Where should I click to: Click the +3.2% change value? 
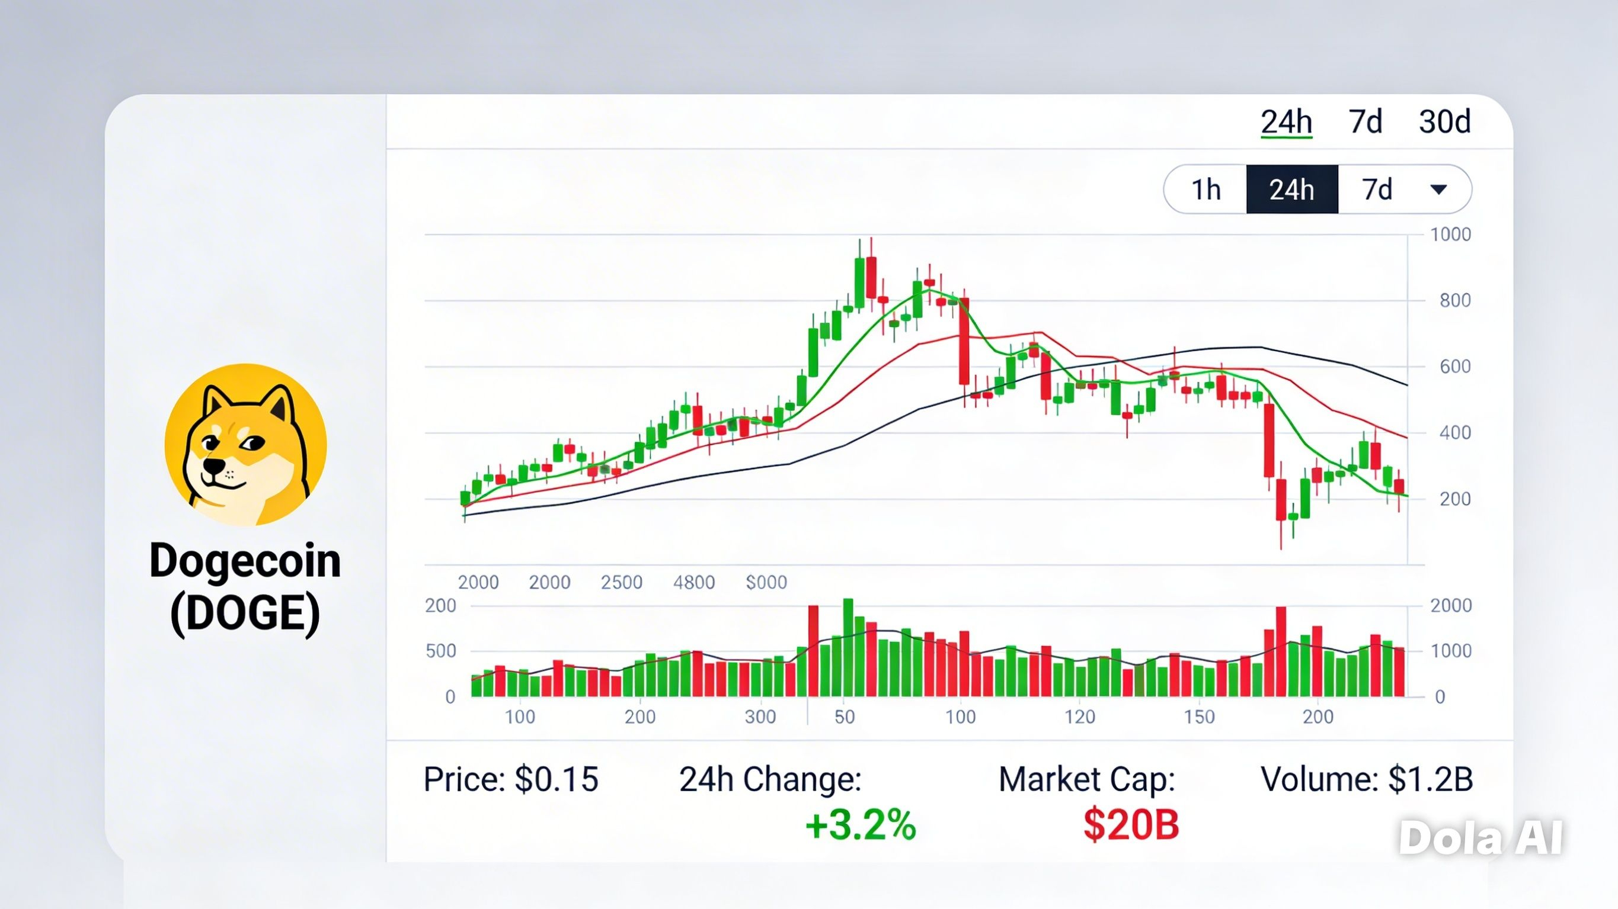click(x=860, y=825)
